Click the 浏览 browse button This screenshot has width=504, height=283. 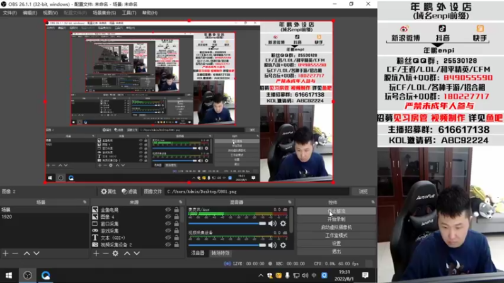[x=364, y=192]
